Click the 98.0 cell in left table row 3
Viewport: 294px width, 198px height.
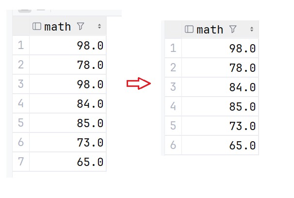90,84
